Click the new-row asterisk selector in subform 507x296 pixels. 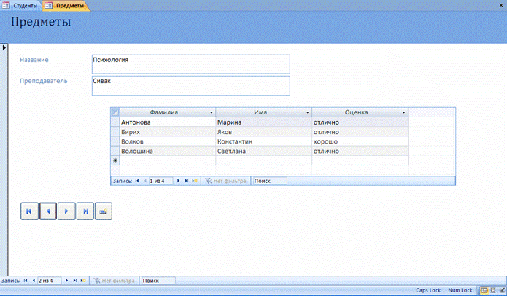(x=115, y=160)
